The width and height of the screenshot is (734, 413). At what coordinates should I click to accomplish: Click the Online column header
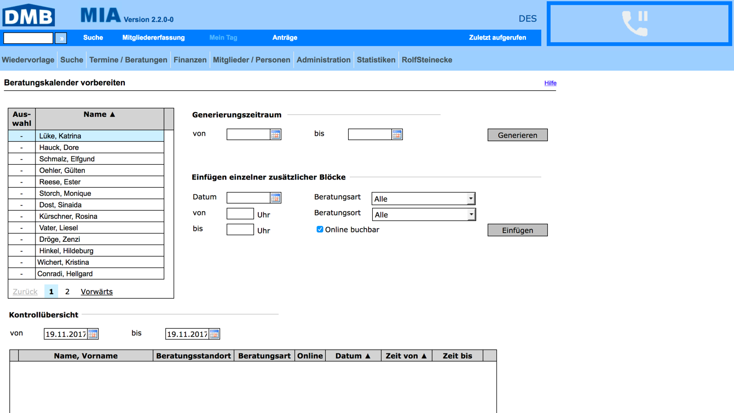pos(310,356)
